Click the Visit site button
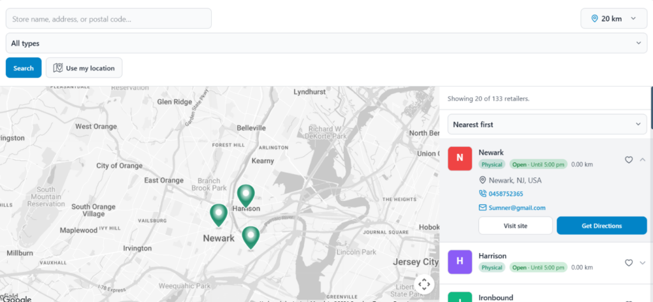Viewport: 653px width, 302px height. tap(515, 226)
